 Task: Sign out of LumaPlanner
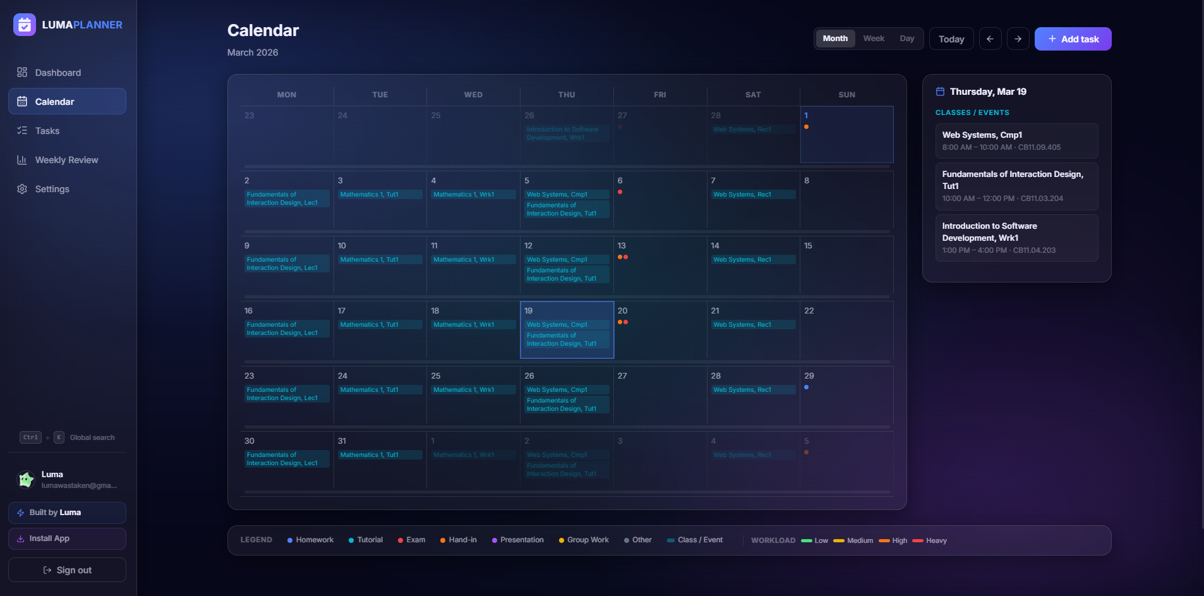tap(66, 569)
